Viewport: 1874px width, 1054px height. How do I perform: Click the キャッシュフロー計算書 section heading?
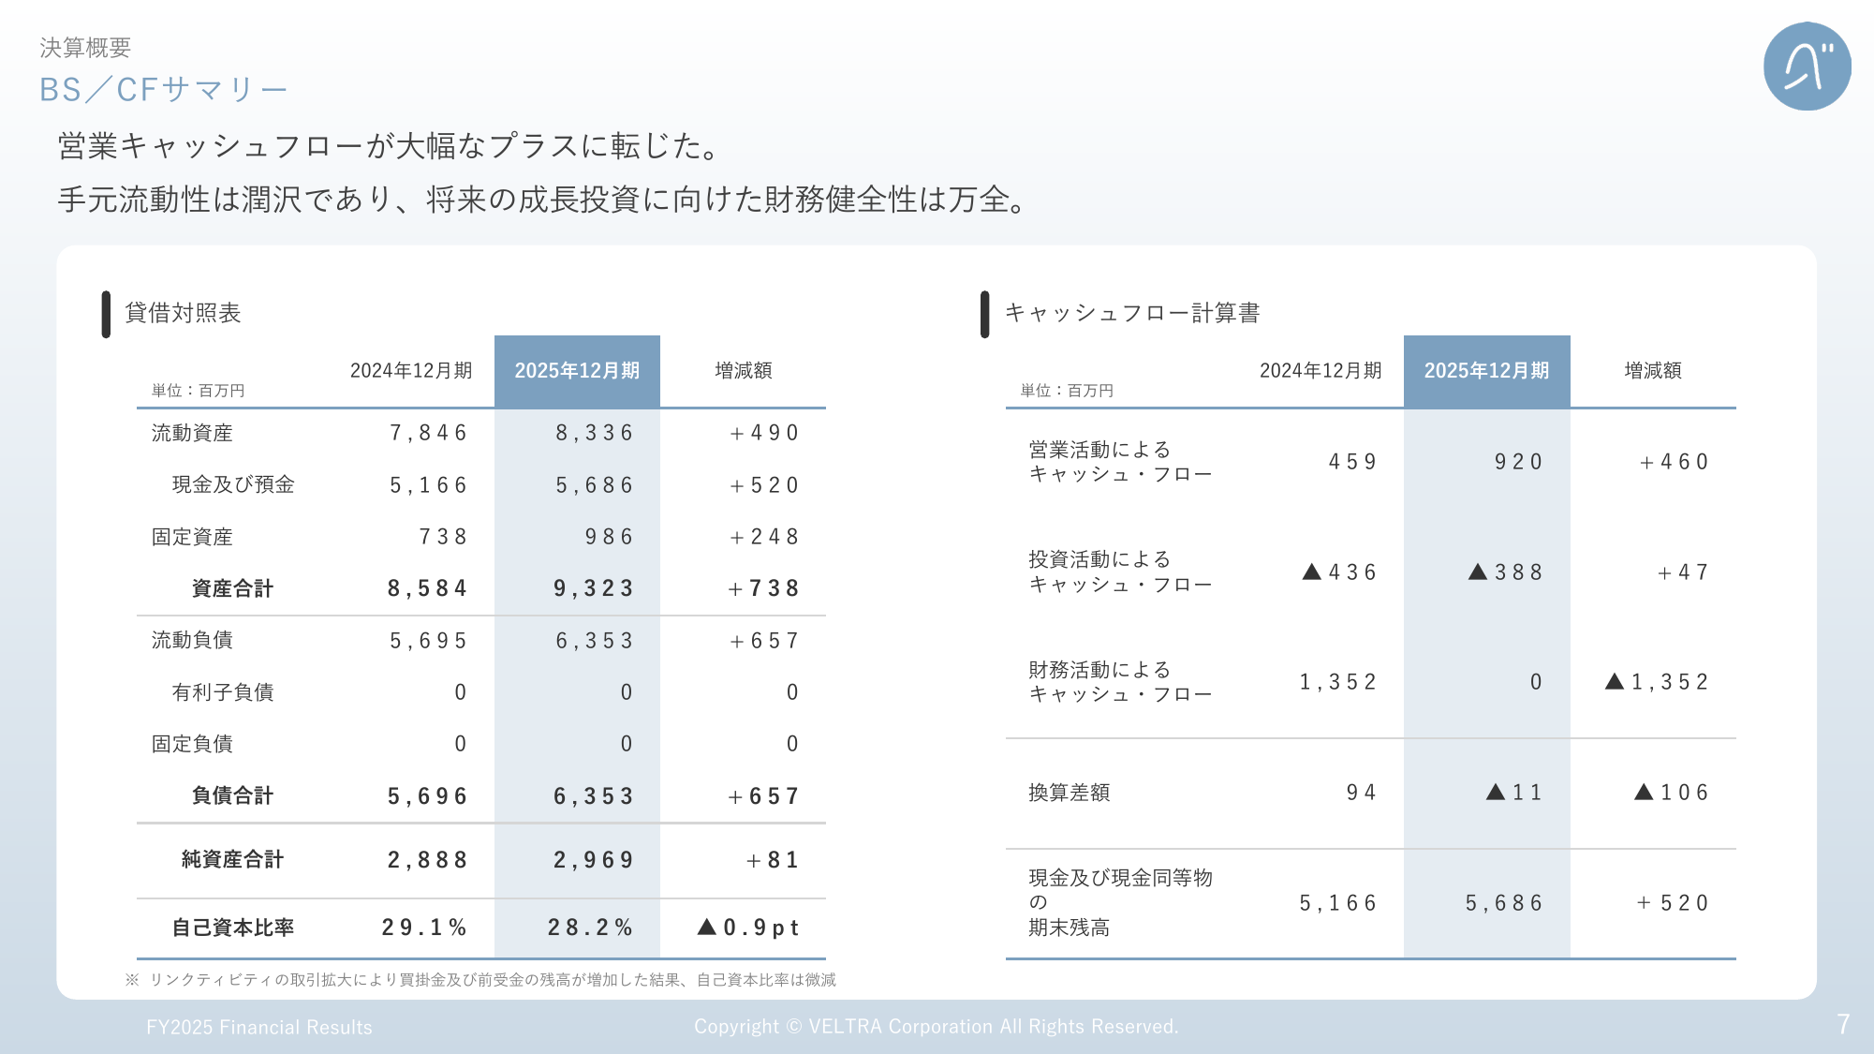pyautogui.click(x=1131, y=313)
